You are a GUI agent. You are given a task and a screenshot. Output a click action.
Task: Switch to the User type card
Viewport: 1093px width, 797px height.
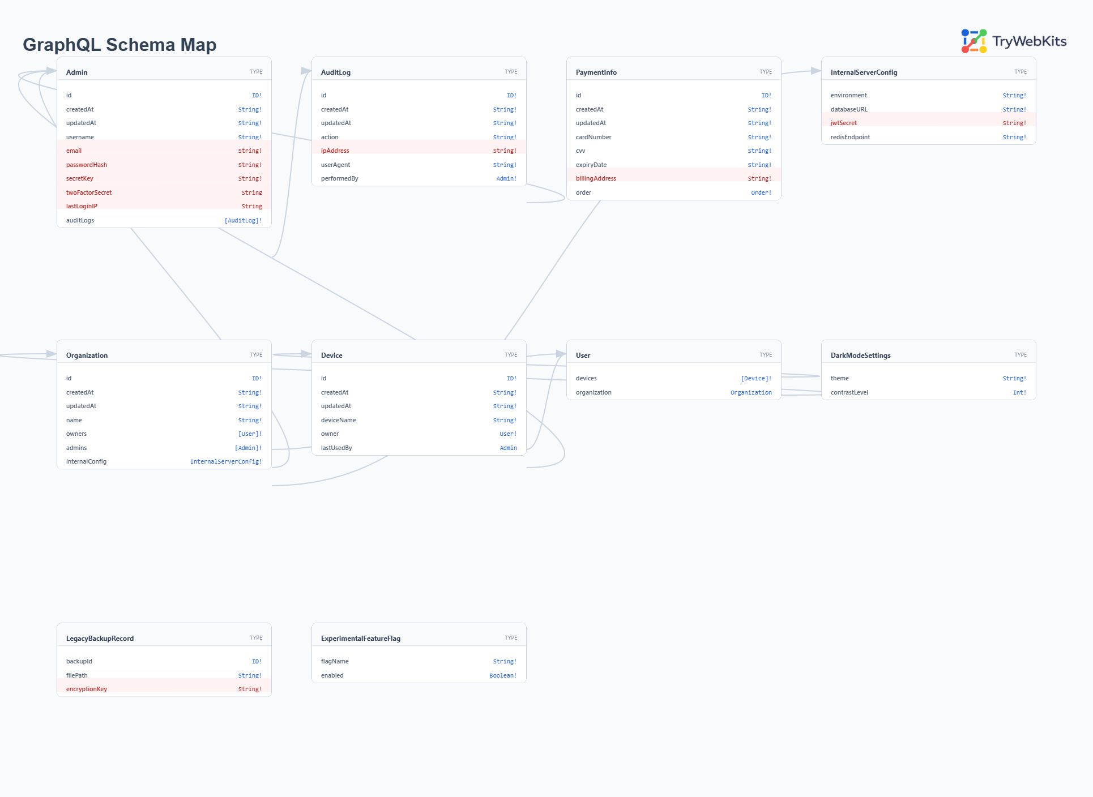click(x=583, y=355)
